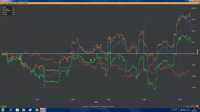The width and height of the screenshot is (200, 112).
Task: Click the 4 000 hands axis label
Action: coord(73,99)
